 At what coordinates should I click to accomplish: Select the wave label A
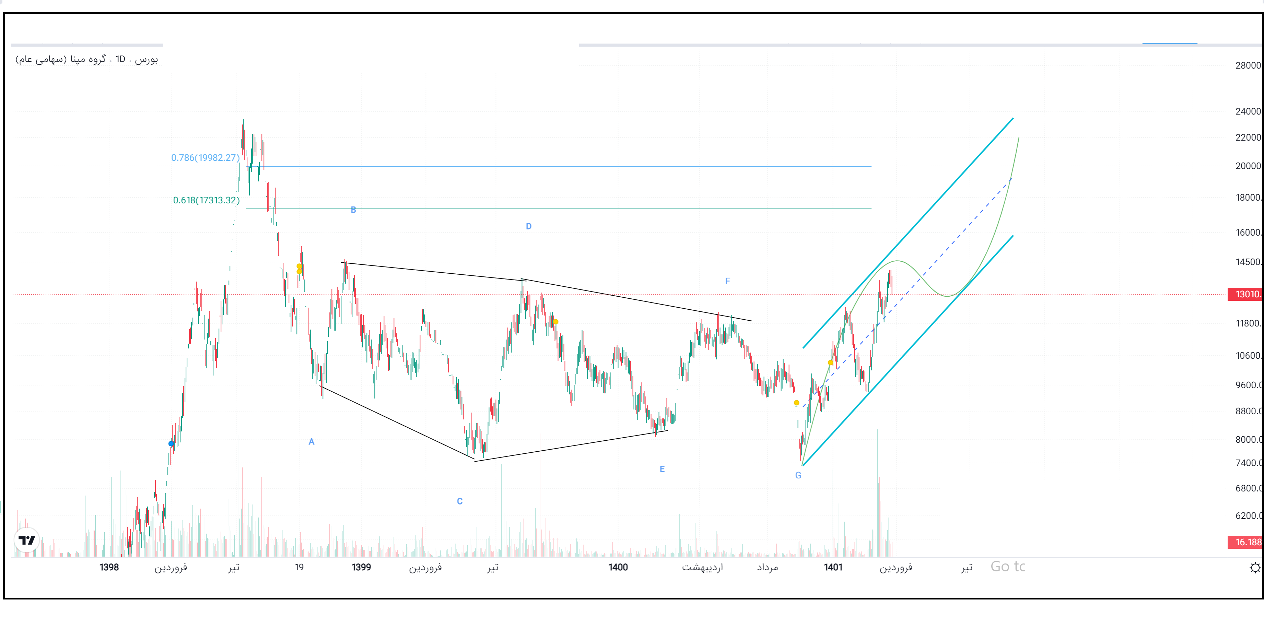[x=311, y=442]
